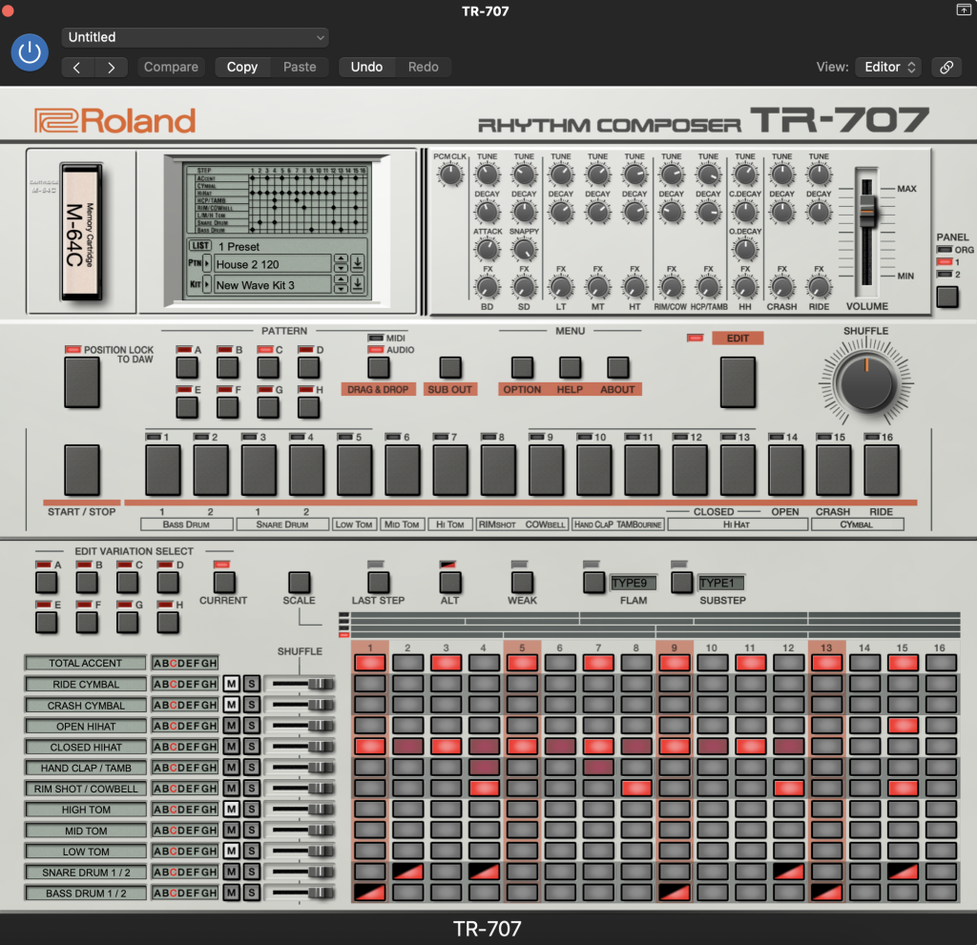The image size is (977, 945).
Task: Solo the Crash Cymbal track
Action: [251, 705]
